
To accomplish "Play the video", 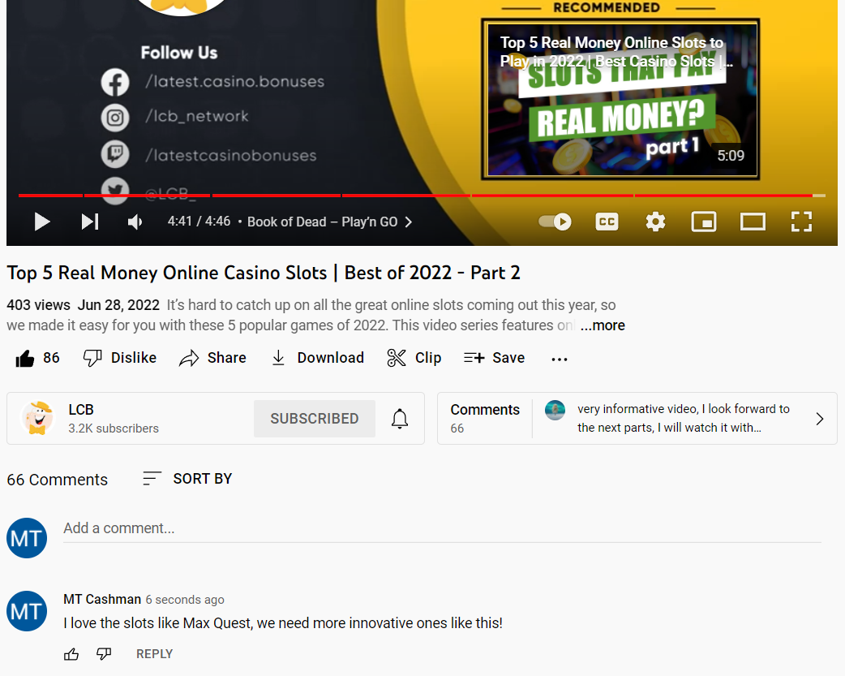I will (42, 222).
